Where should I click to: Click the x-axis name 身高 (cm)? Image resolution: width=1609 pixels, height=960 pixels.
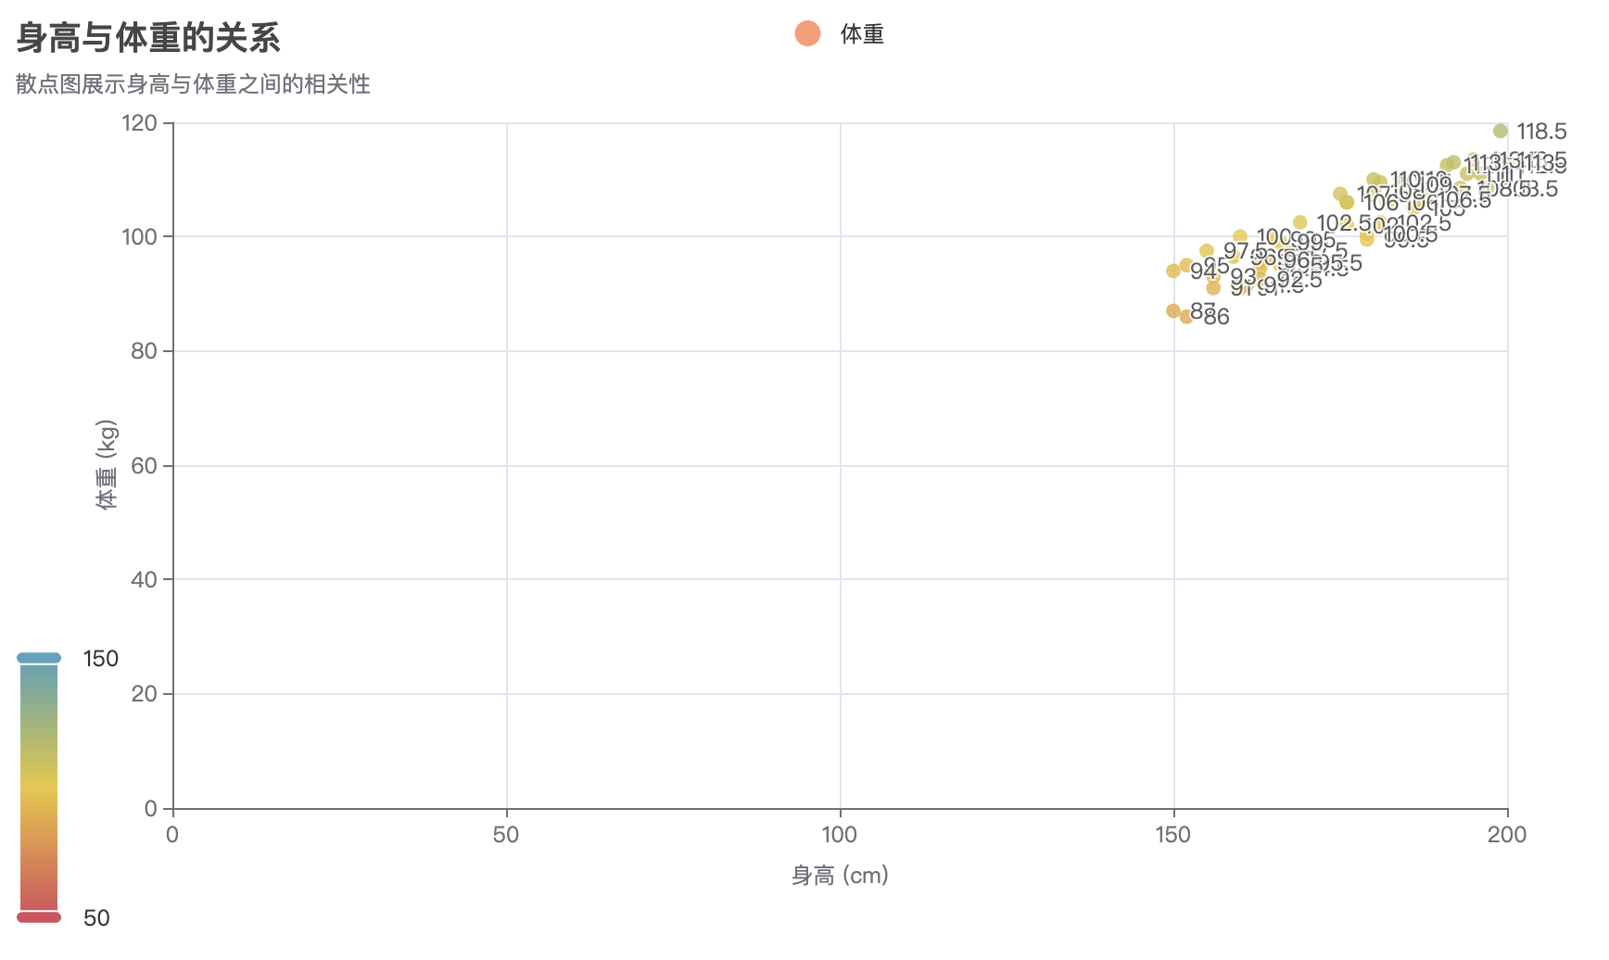coord(840,876)
